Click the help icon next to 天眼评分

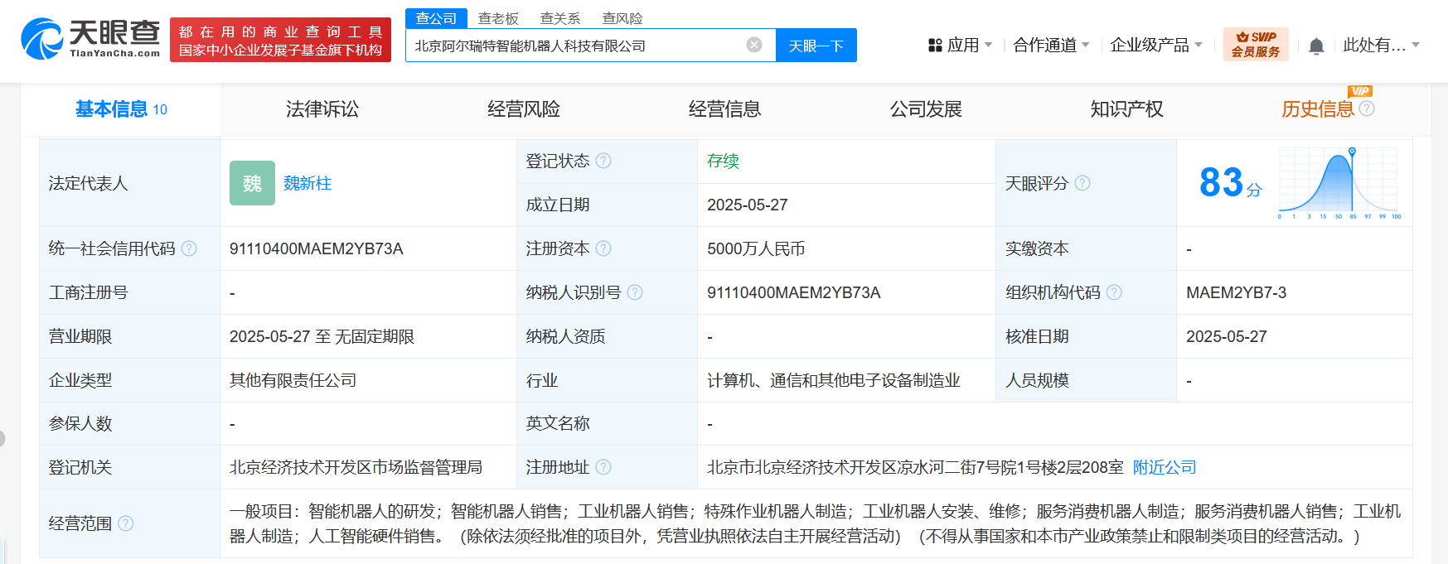pyautogui.click(x=1082, y=183)
